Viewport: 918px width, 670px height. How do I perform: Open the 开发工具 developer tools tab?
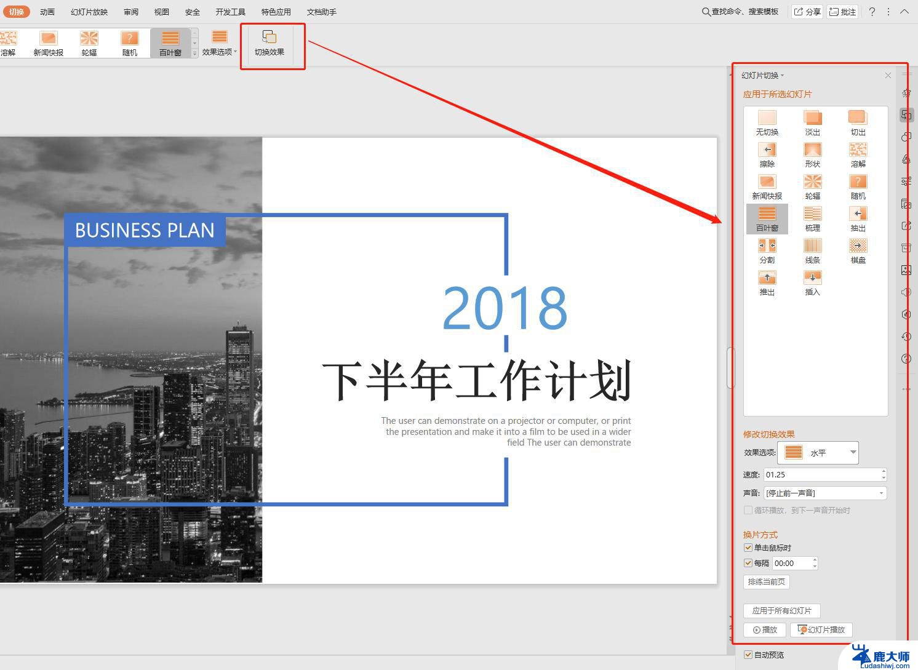coord(231,12)
